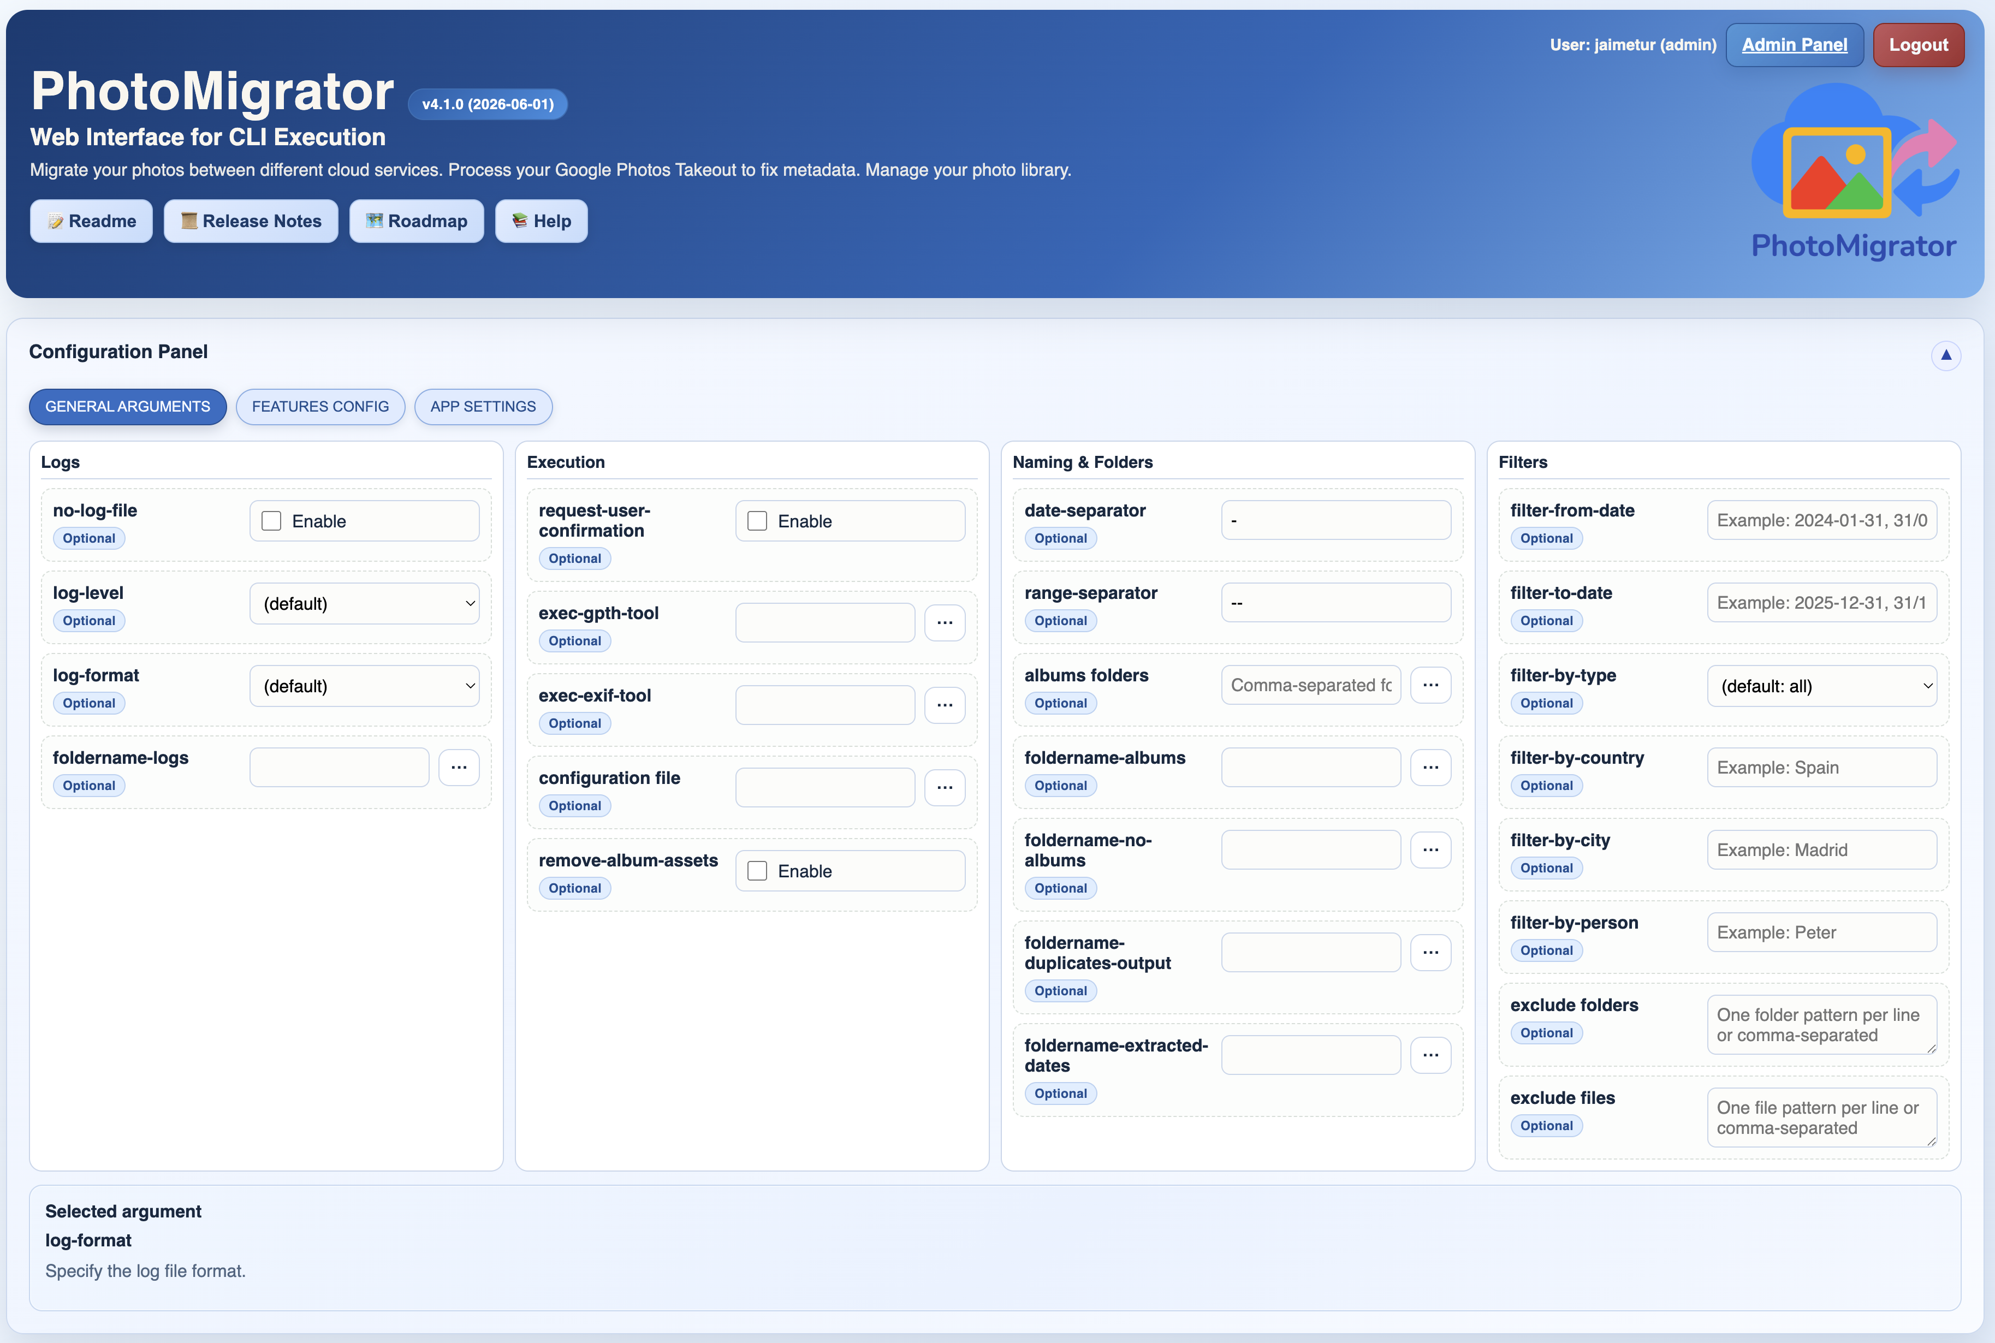
Task: Click the 'User: jaimetur (admin)' text
Action: pos(1632,45)
